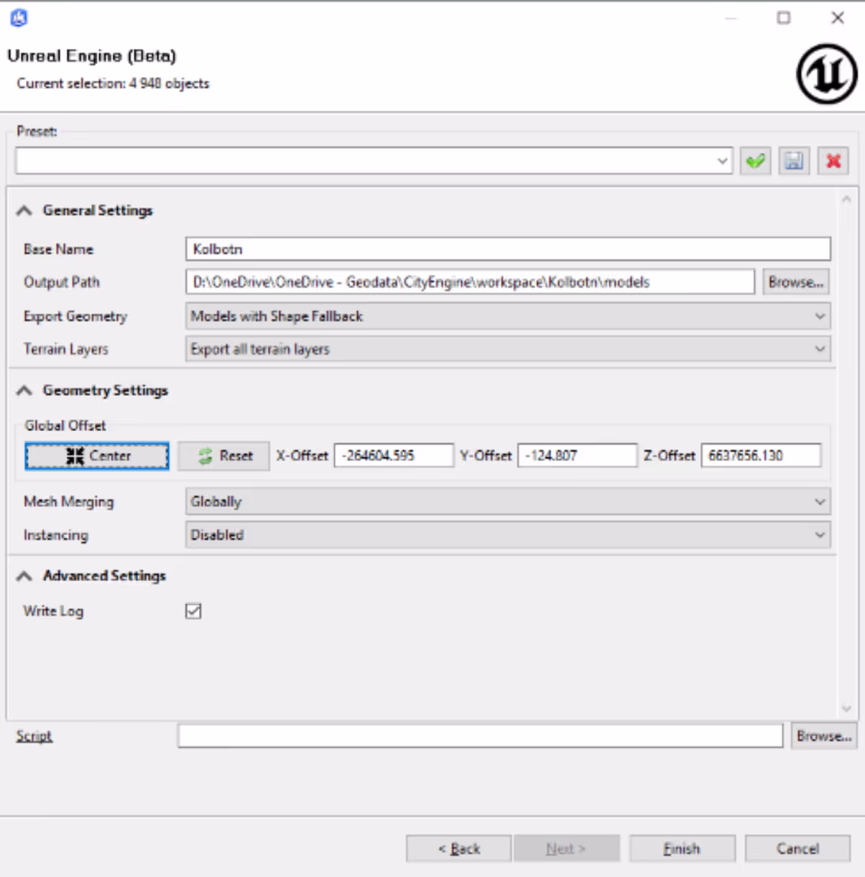The image size is (865, 877).
Task: Collapse the Geometry Settings section
Action: pos(24,391)
